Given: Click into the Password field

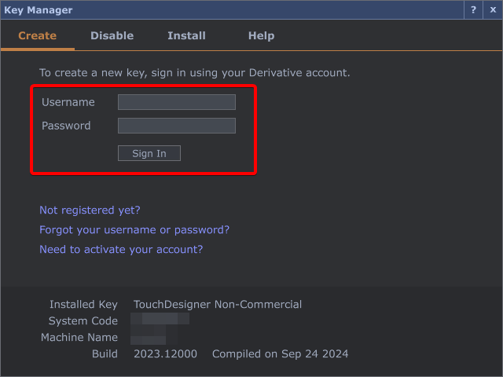Looking at the screenshot, I should [x=176, y=126].
